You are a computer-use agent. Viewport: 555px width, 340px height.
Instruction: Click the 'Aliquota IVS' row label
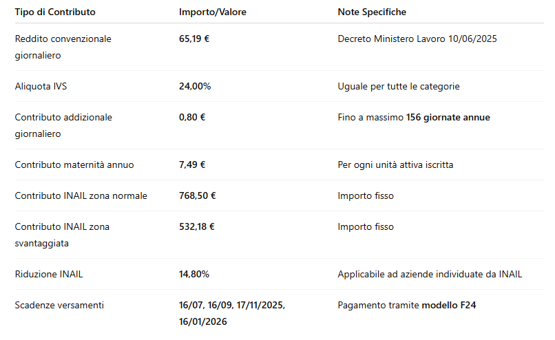coord(41,87)
